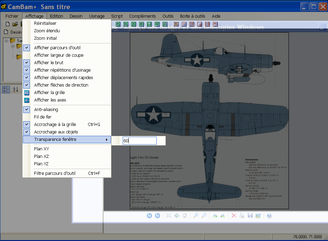Image resolution: width=328 pixels, height=241 pixels.
Task: Select the Arc drawing tool
Action: (157, 24)
